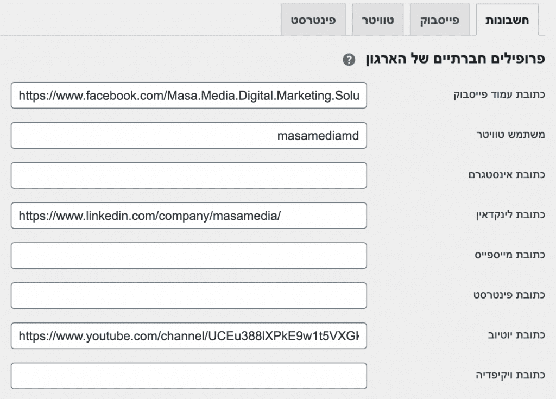Focus the empty MySpace URL field
The image size is (556, 399).
tap(188, 256)
